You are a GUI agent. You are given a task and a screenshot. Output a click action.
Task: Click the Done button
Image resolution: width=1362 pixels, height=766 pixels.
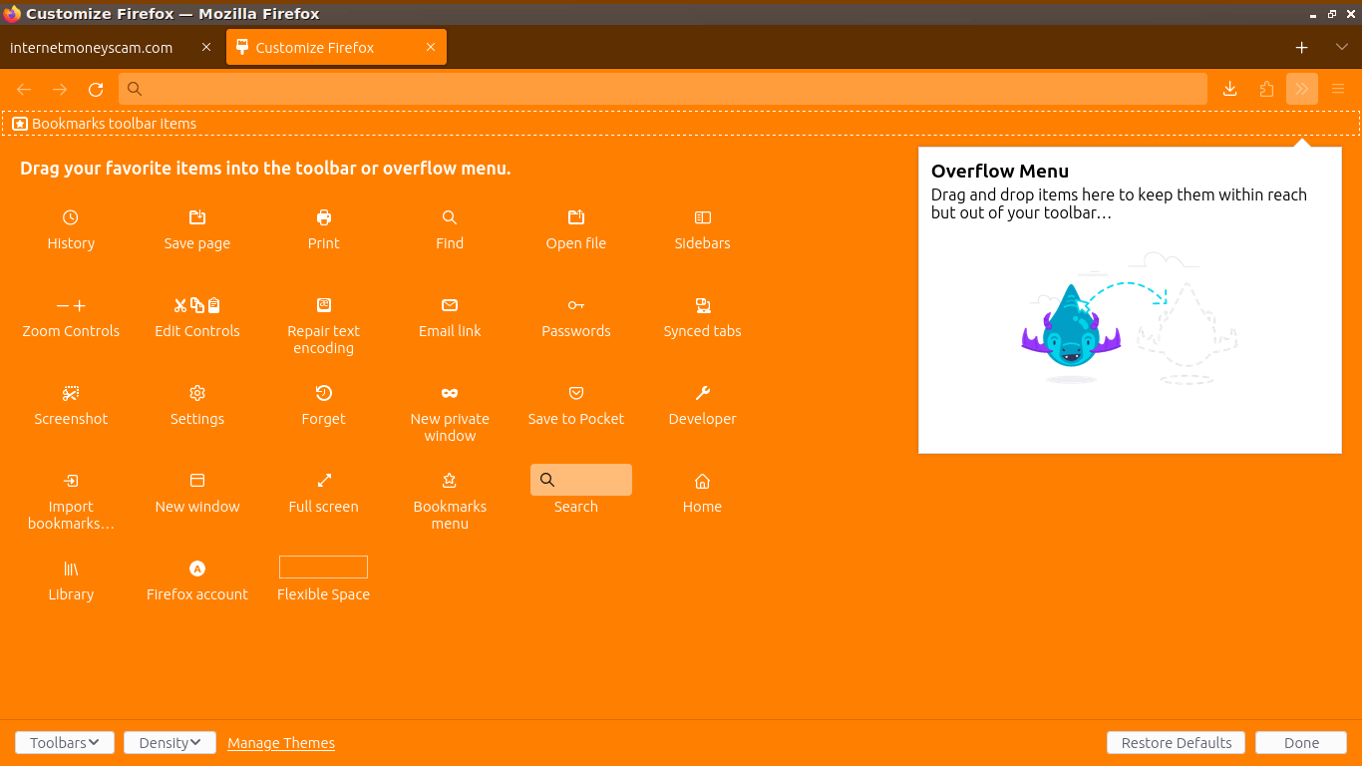click(1301, 743)
